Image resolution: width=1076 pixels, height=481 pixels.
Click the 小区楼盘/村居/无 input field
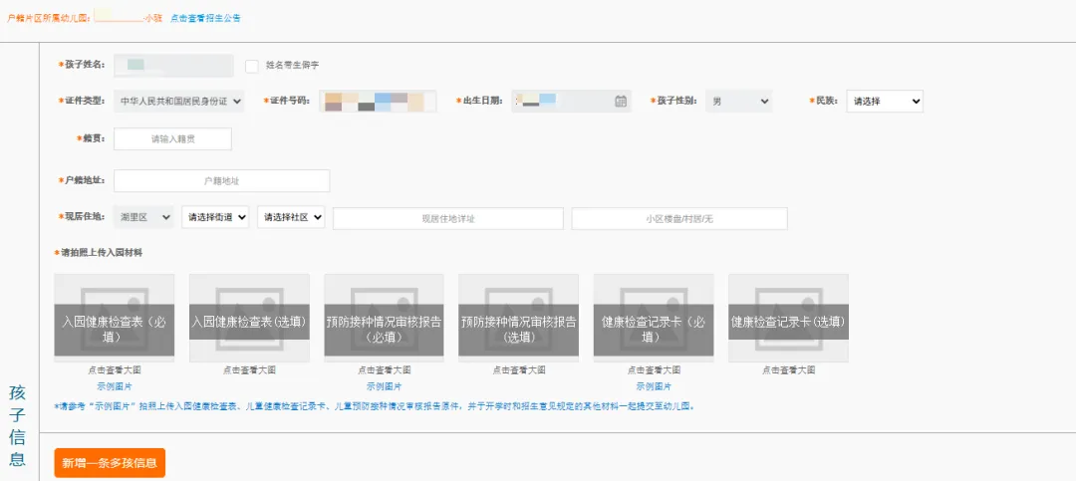[679, 218]
